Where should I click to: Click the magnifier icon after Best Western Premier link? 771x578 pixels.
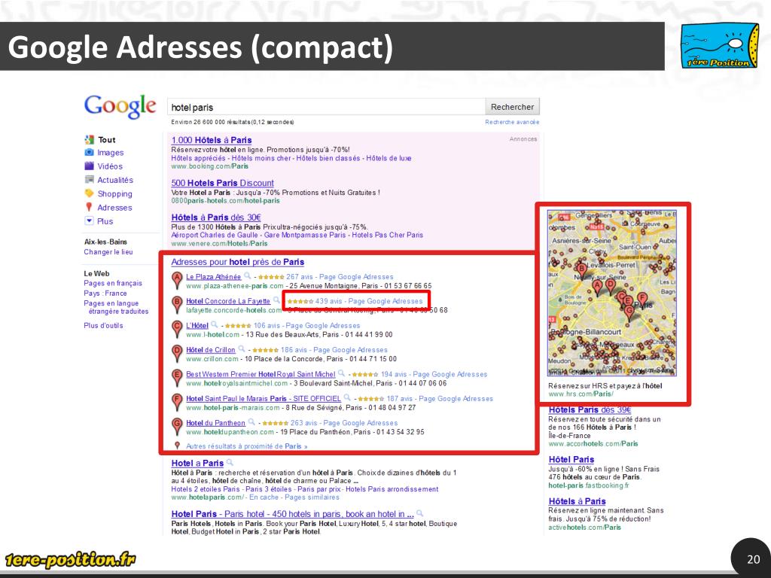tap(341, 373)
